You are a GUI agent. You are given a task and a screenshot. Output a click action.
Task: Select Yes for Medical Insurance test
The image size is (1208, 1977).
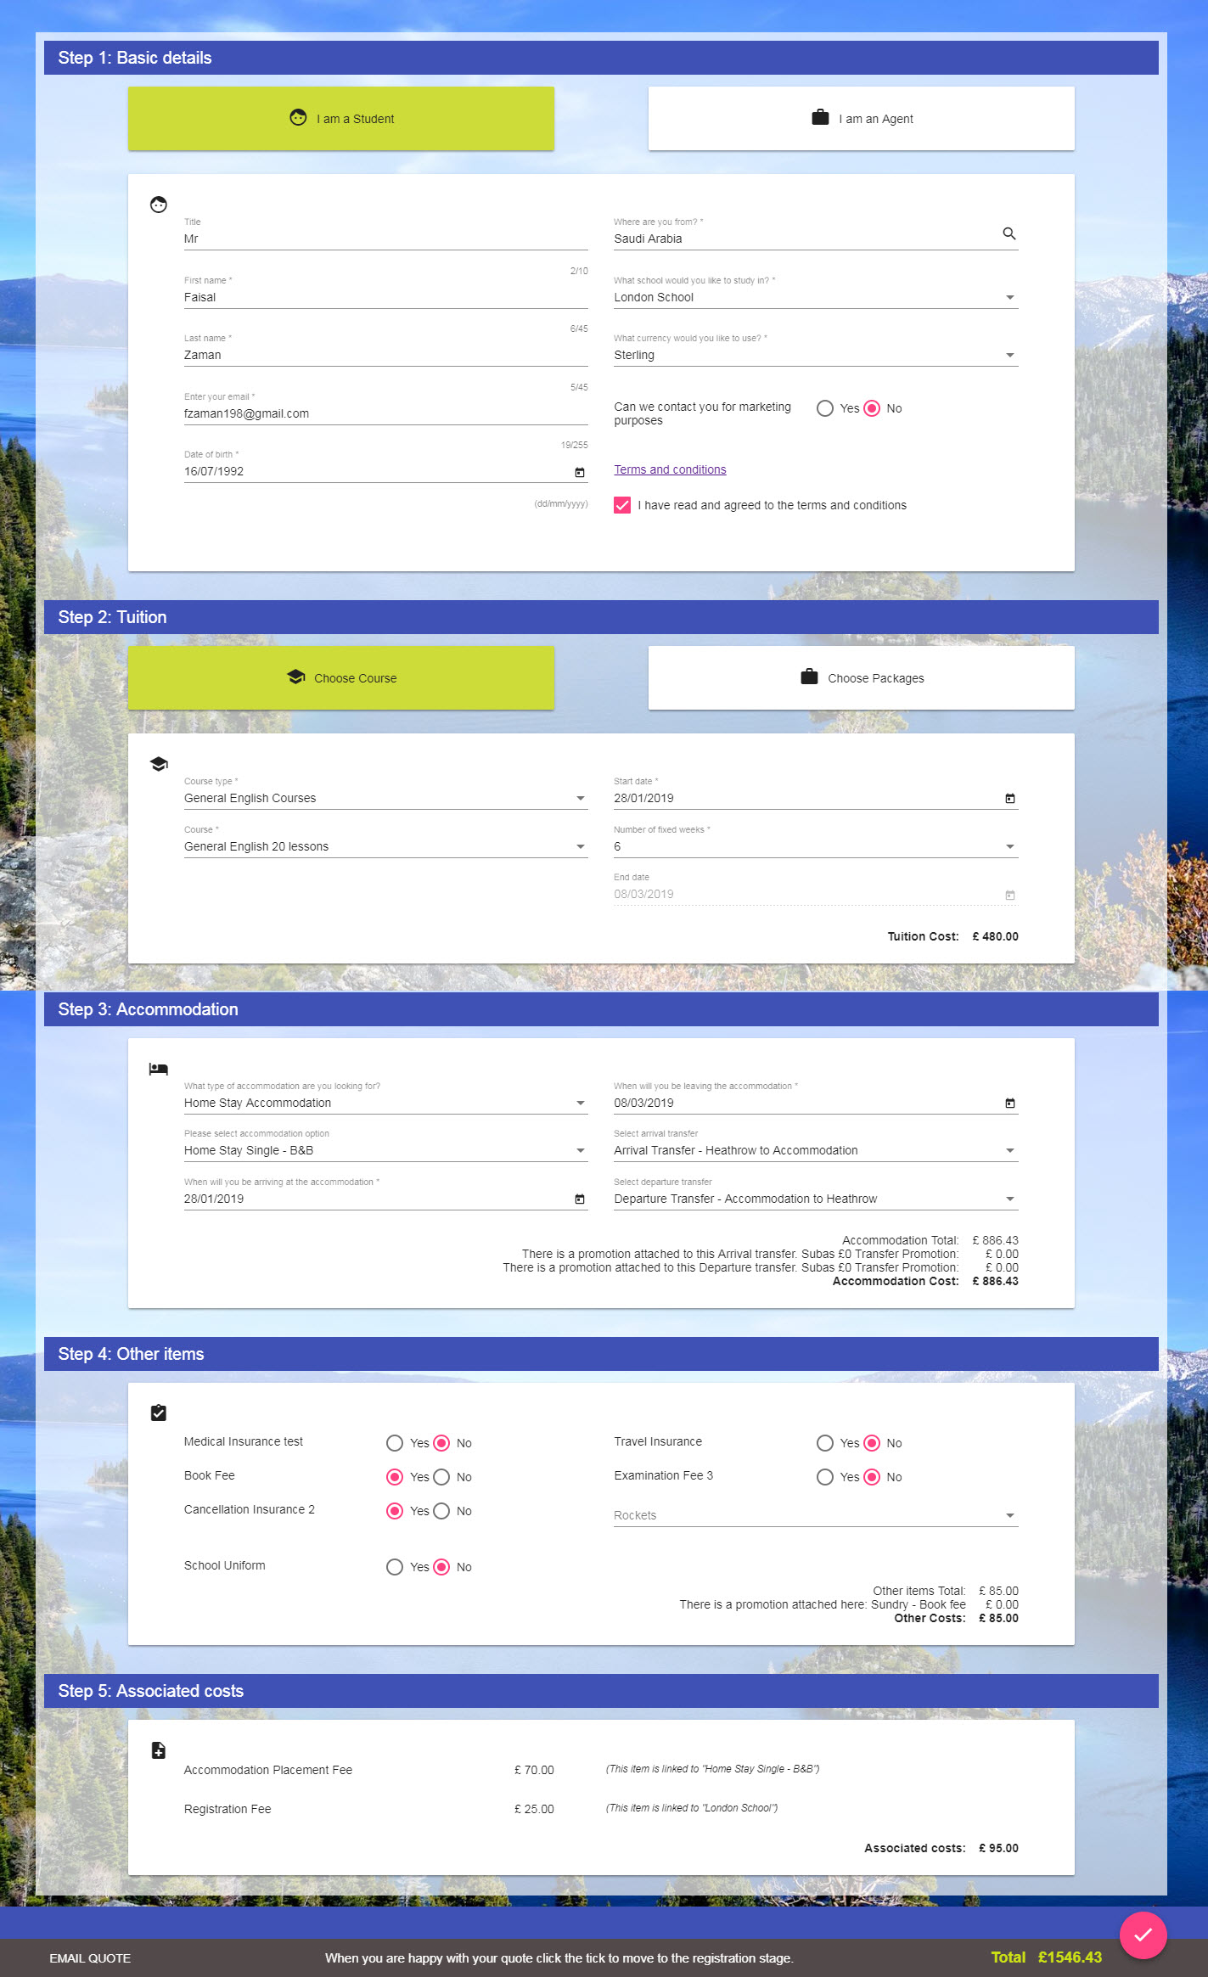395,1443
